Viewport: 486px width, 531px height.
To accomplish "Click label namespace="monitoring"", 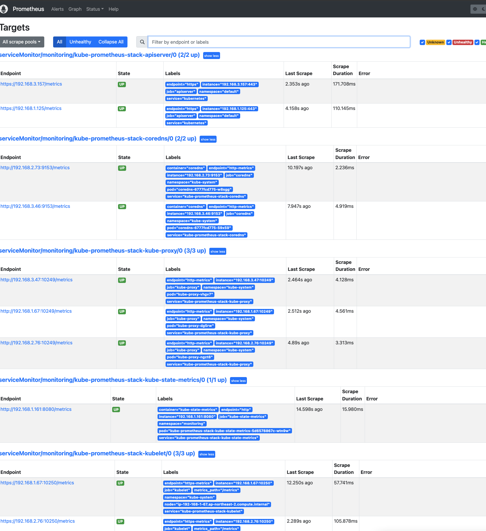I will pos(182,423).
